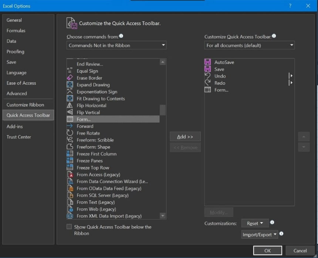Click the Freeform: Shape icon

(70, 147)
